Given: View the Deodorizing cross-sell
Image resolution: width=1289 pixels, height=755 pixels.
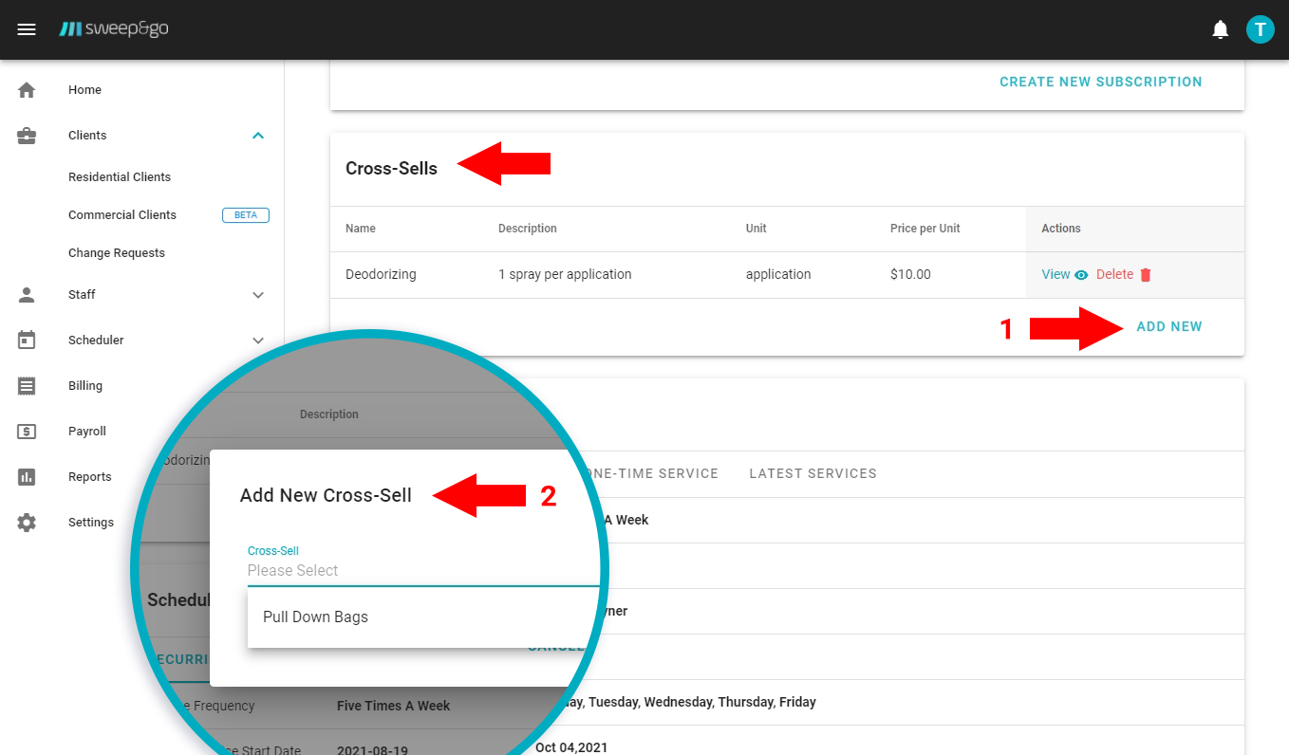Looking at the screenshot, I should [x=1055, y=274].
